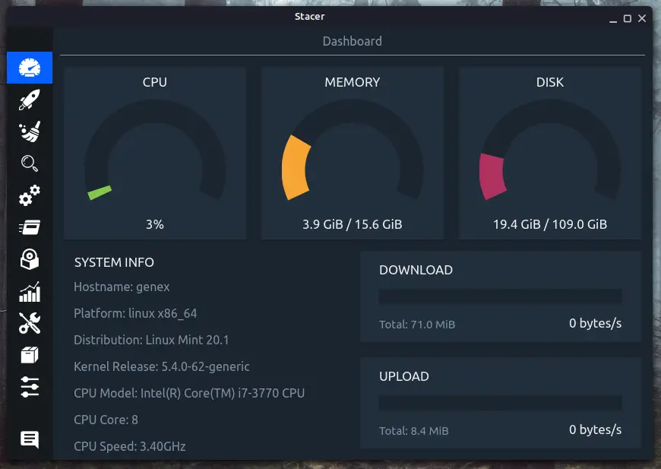
Task: Select the Hostname: genex text
Action: [122, 287]
